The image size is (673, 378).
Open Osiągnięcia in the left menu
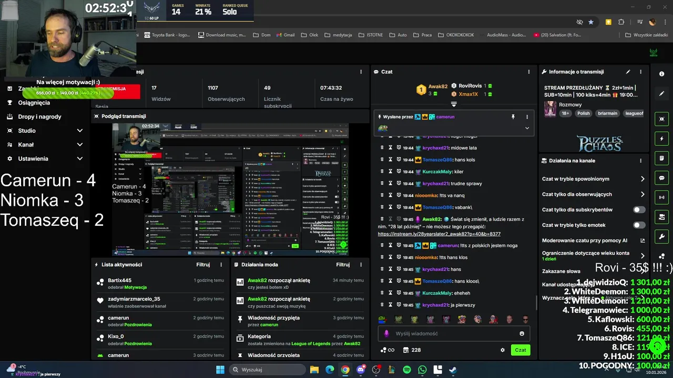(34, 103)
